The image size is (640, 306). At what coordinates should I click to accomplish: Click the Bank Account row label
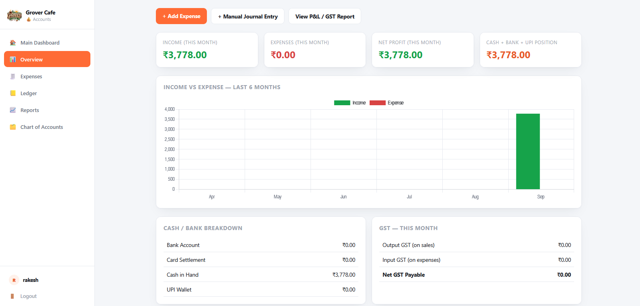[x=183, y=245]
